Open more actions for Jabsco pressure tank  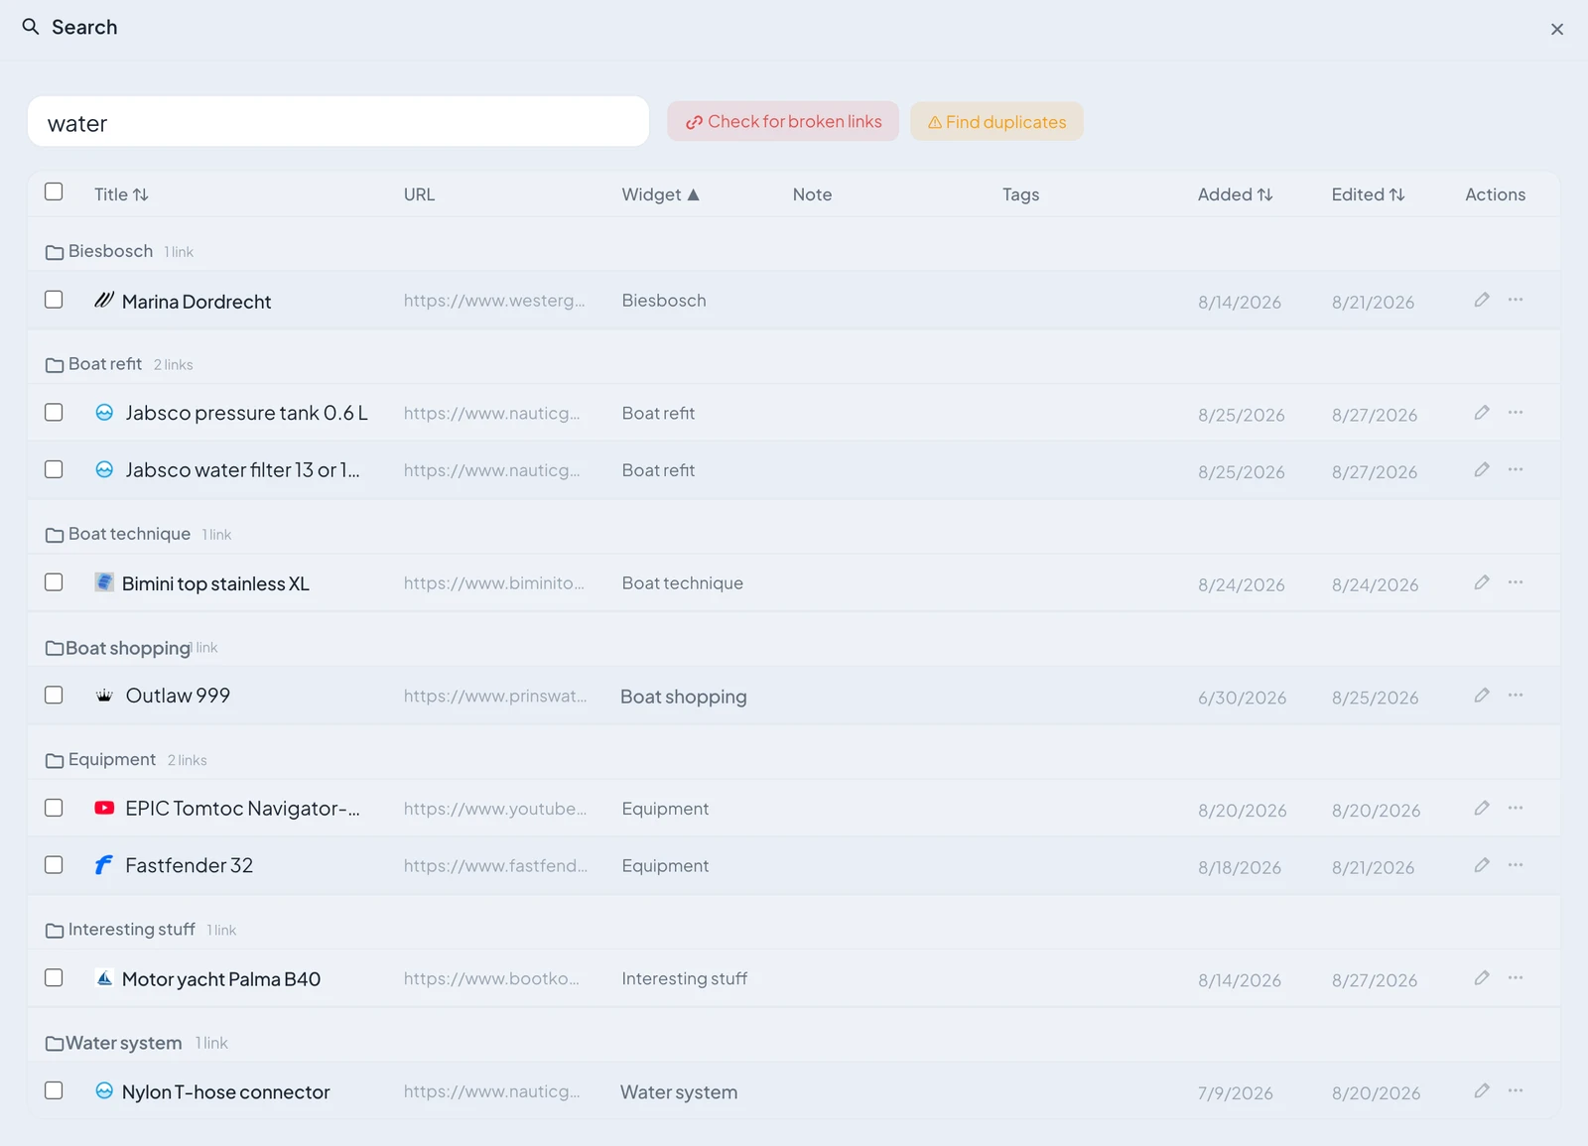pyautogui.click(x=1516, y=413)
